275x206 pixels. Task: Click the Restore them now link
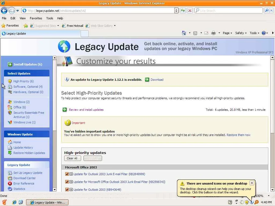238,135
